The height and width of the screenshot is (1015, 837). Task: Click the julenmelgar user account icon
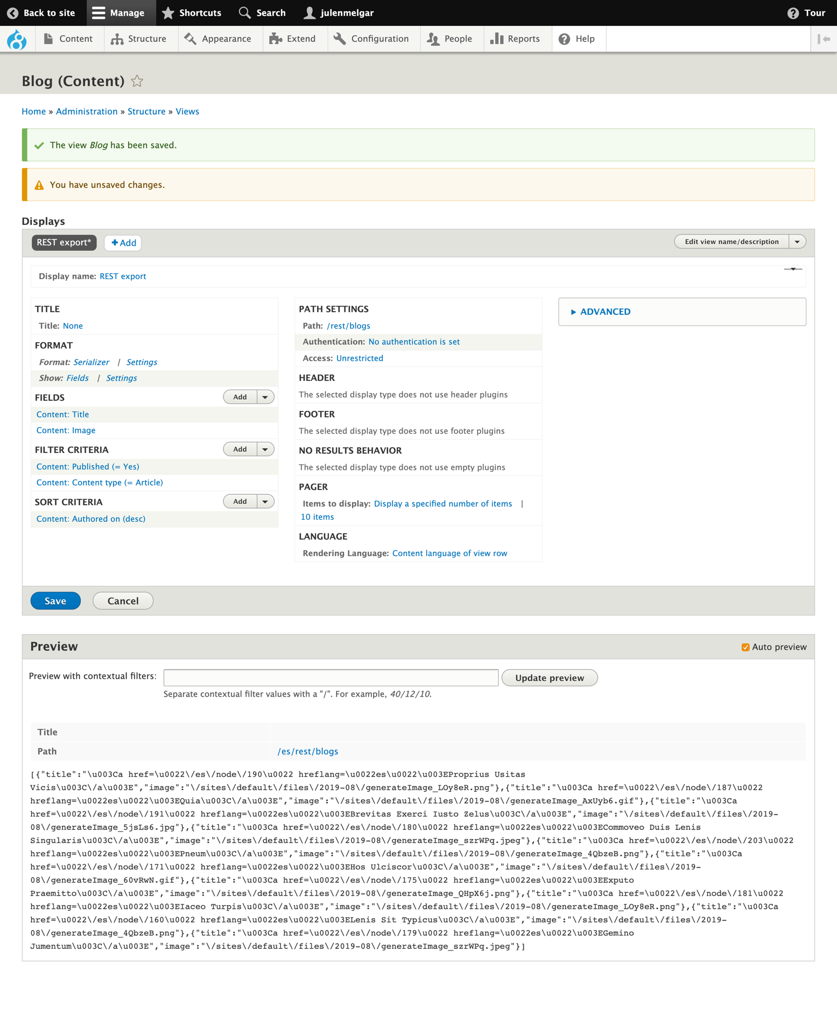(x=309, y=13)
